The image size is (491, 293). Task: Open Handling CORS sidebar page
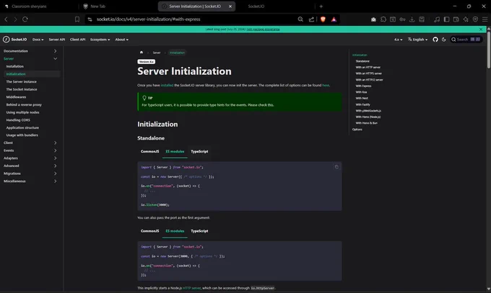[x=18, y=120]
